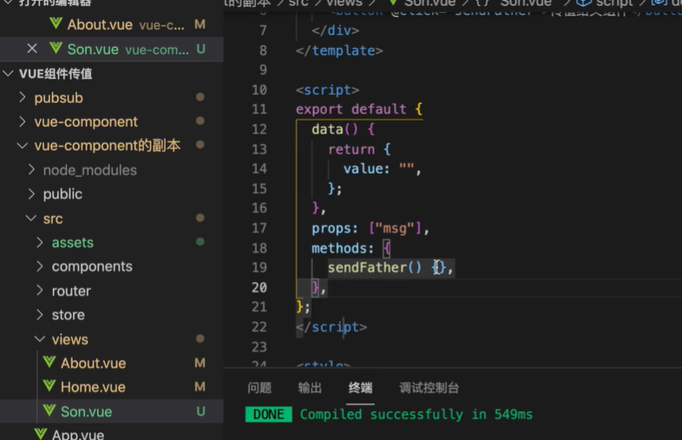The height and width of the screenshot is (440, 682).
Task: Expand the components folder chevron
Action: coord(40,266)
